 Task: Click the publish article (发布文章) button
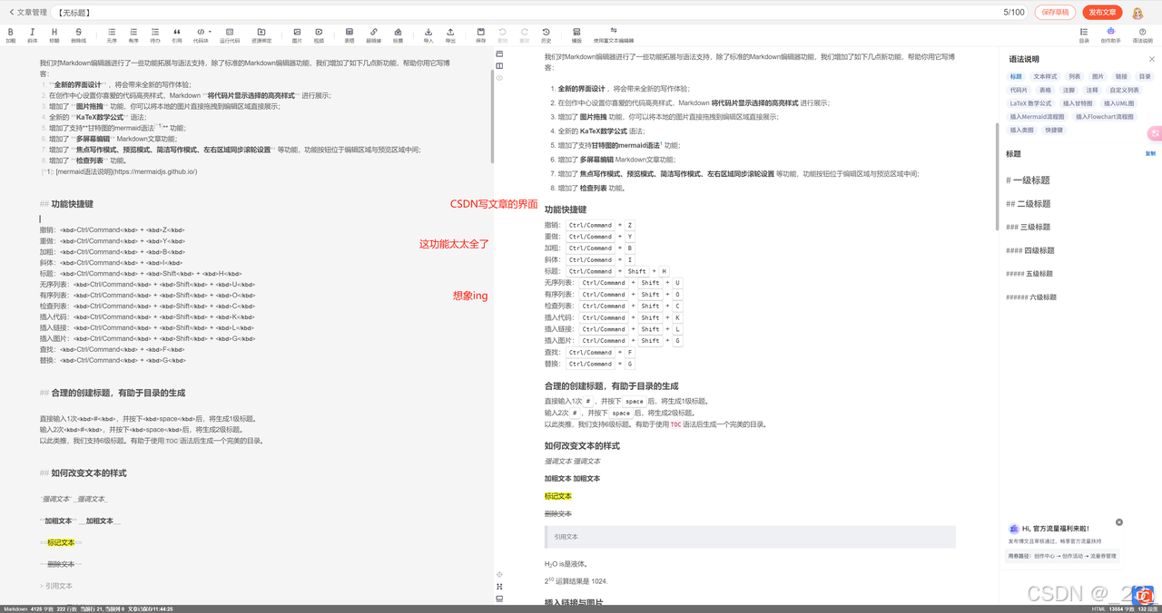click(x=1102, y=13)
